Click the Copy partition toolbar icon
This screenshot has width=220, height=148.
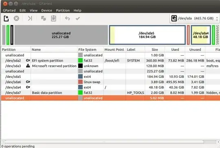pyautogui.click(x=43, y=18)
